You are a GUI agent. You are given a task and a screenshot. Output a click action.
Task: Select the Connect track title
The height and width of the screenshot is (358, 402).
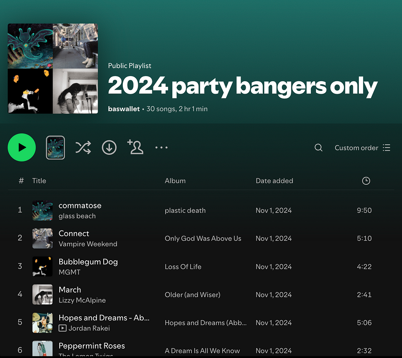tap(74, 234)
